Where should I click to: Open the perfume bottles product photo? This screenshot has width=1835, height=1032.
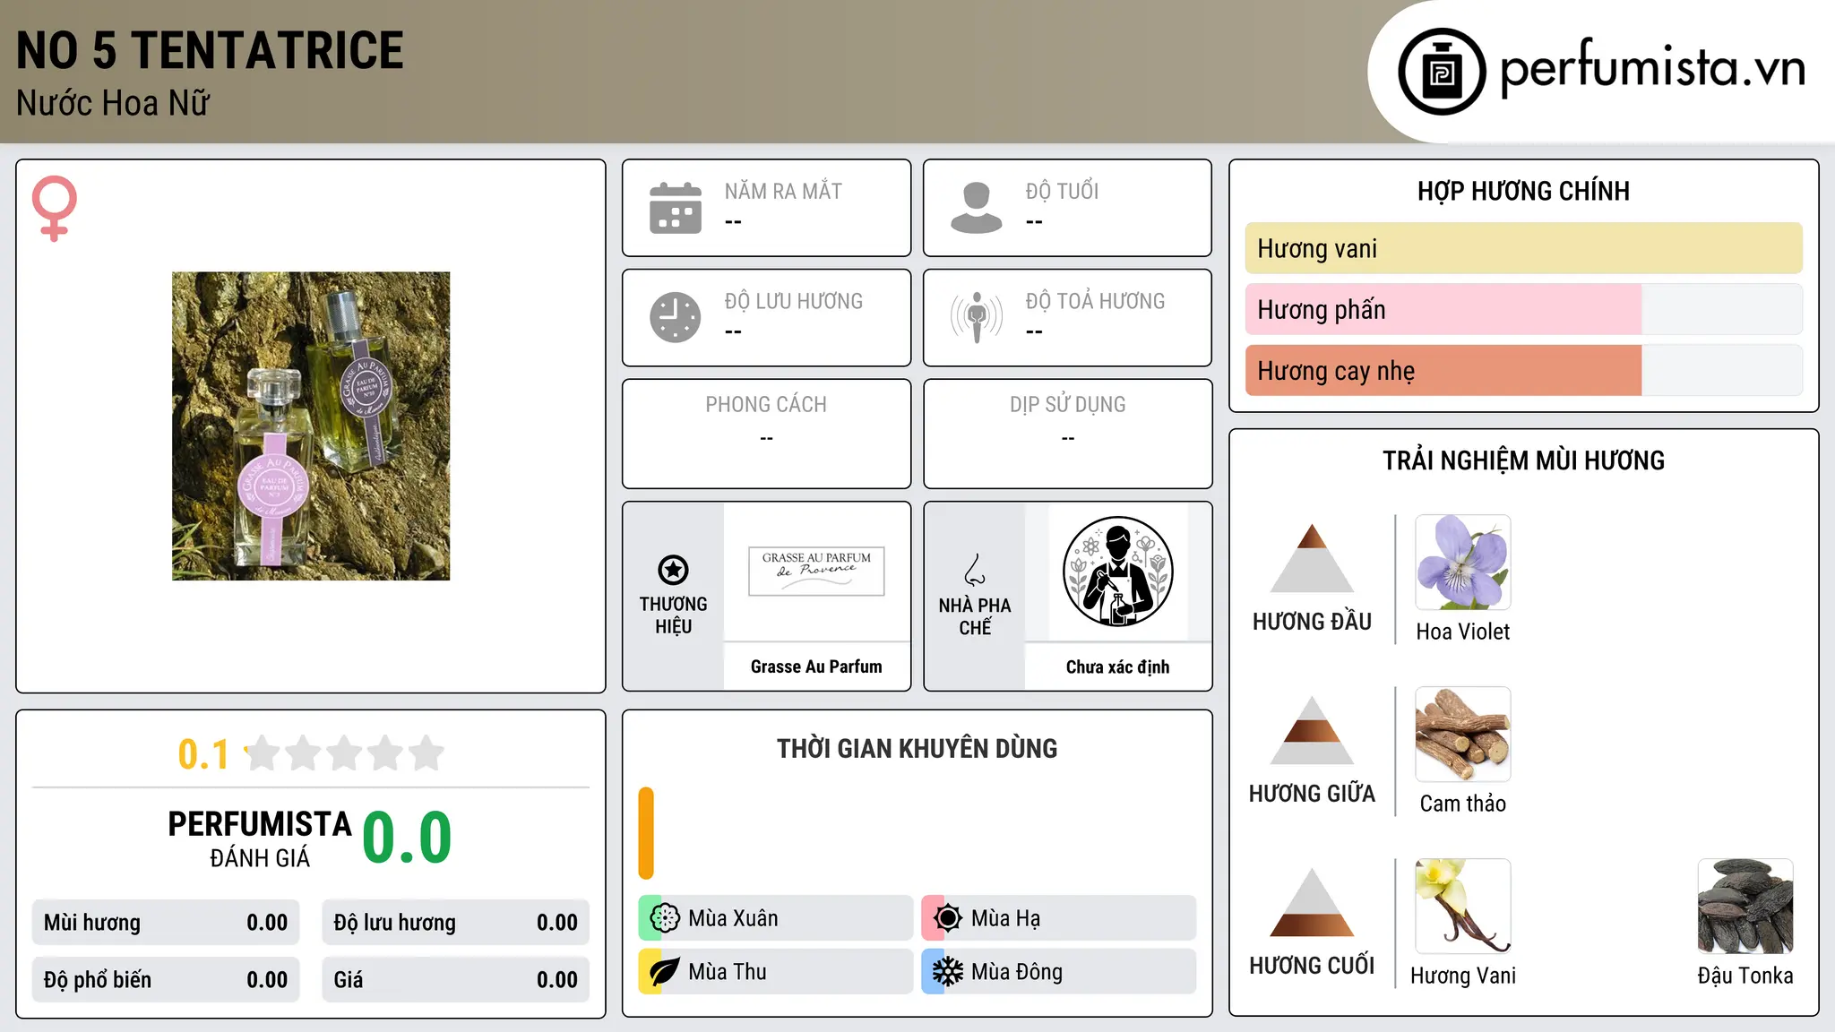311,426
